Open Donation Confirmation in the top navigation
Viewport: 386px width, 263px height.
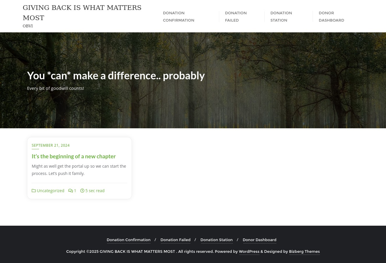tap(178, 17)
